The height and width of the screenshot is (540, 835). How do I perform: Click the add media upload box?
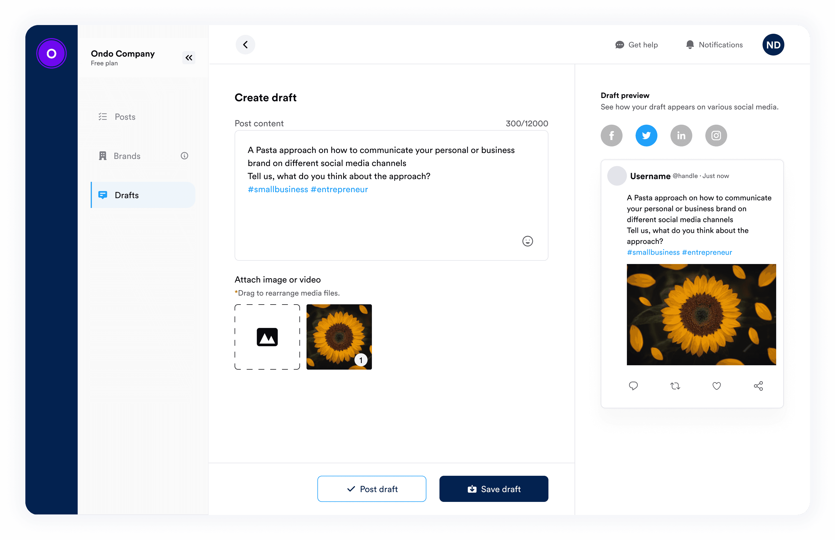coord(267,337)
